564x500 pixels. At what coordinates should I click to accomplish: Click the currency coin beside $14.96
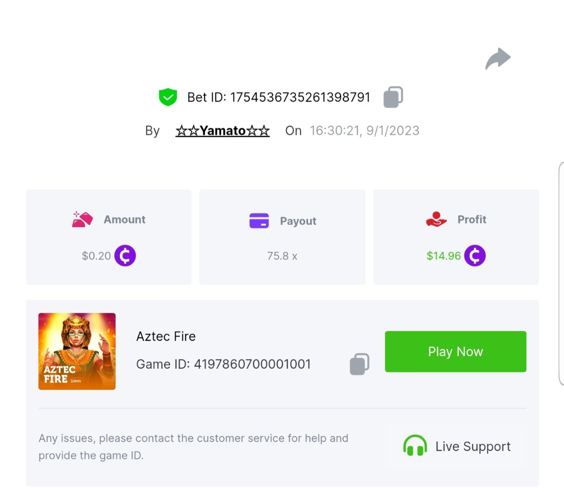point(475,256)
